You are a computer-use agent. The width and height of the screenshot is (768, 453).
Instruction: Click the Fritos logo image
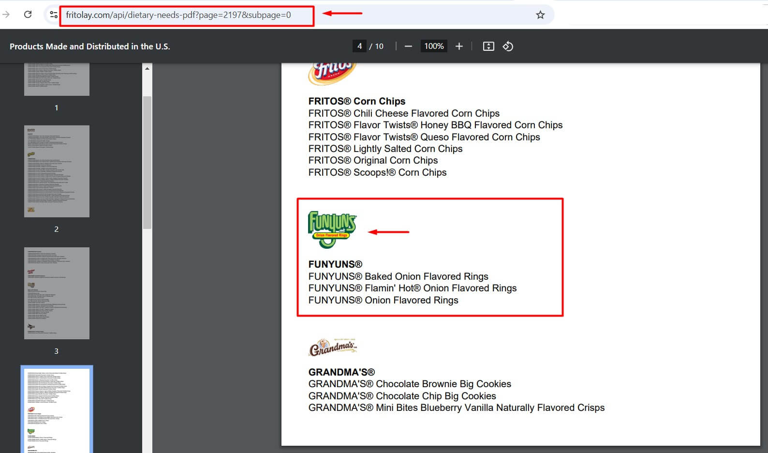(332, 74)
